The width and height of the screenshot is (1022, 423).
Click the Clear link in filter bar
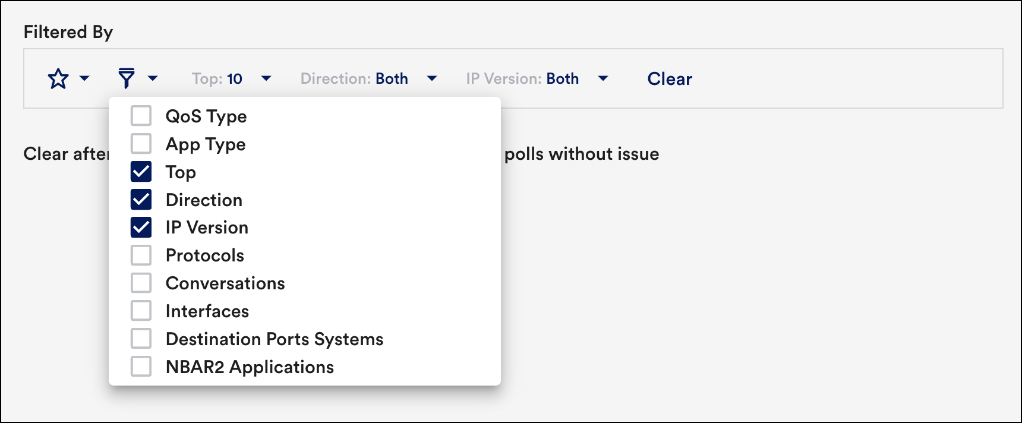point(670,78)
